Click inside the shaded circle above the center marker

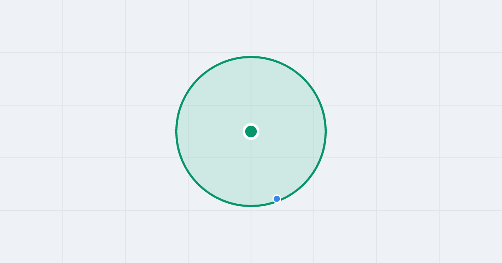251,92
